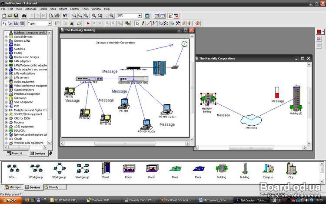Select the arrow pointer tool in toolbar
This screenshot has height=204, width=326.
(137, 23)
